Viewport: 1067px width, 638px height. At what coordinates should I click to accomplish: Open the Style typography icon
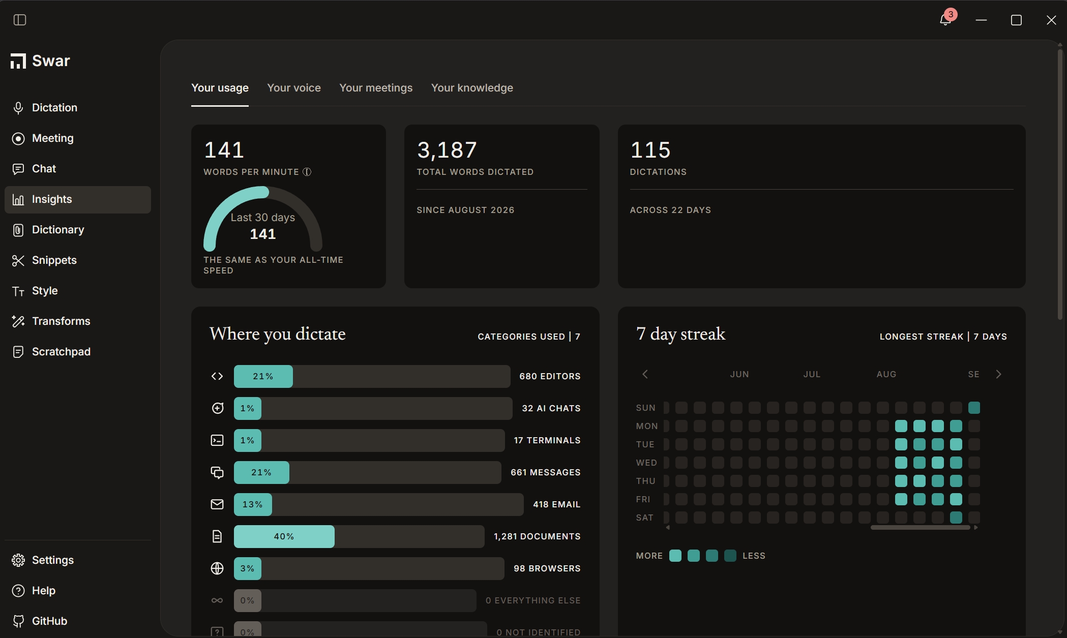18,291
